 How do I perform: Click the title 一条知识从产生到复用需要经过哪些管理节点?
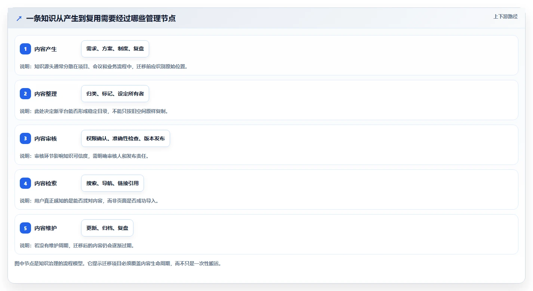pyautogui.click(x=101, y=18)
